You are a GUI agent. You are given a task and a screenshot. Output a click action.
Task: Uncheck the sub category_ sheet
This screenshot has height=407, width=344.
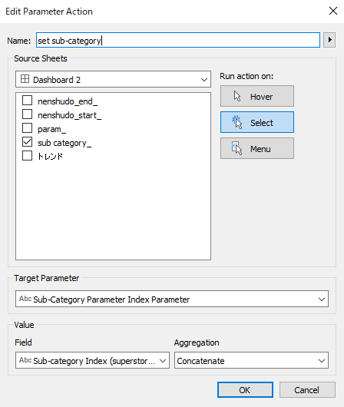click(28, 142)
